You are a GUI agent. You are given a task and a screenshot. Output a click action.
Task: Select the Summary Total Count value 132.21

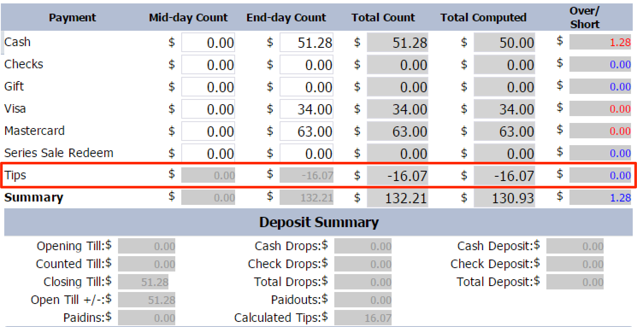coord(397,198)
